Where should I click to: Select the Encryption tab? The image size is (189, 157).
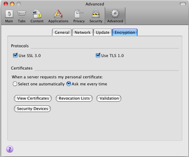tap(125, 32)
